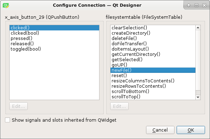Select the clearSelection() slot

pyautogui.click(x=153, y=28)
